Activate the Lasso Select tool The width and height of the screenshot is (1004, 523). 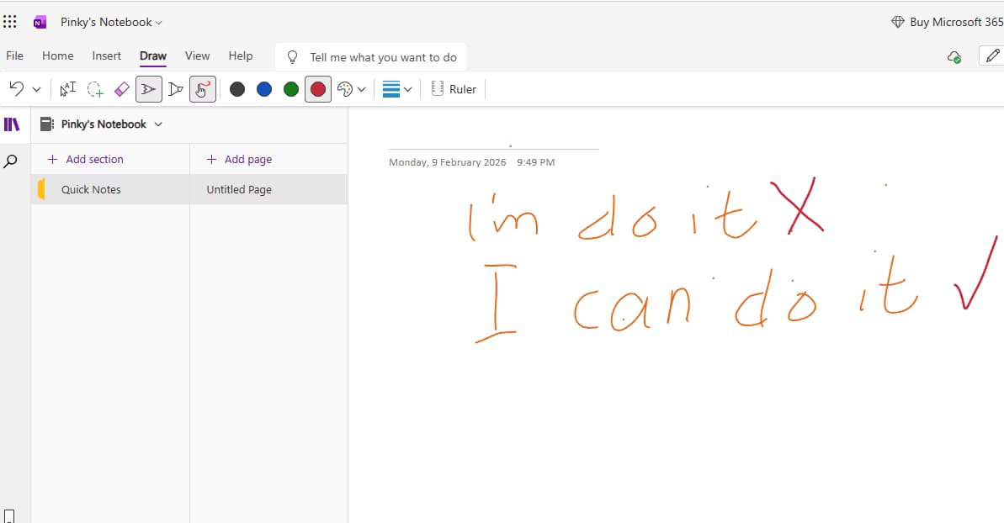click(95, 89)
